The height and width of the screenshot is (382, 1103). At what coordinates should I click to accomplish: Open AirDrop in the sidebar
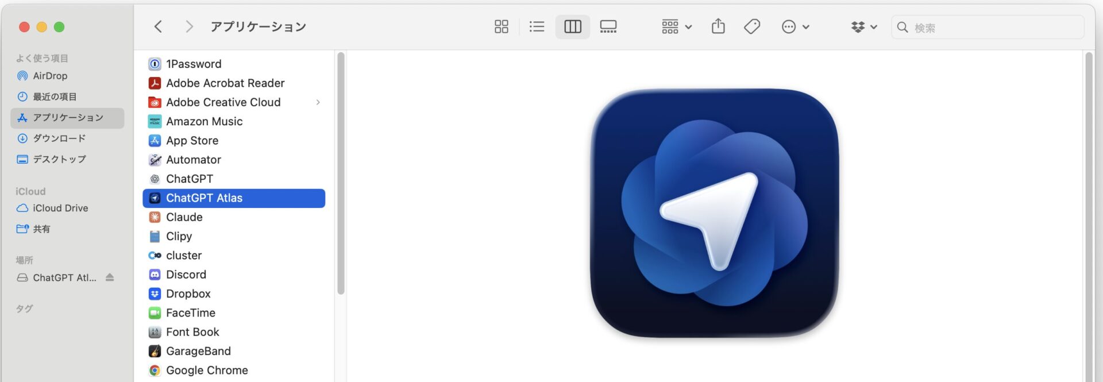[50, 76]
